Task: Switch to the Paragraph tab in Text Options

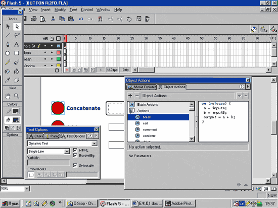Action: 52,136
